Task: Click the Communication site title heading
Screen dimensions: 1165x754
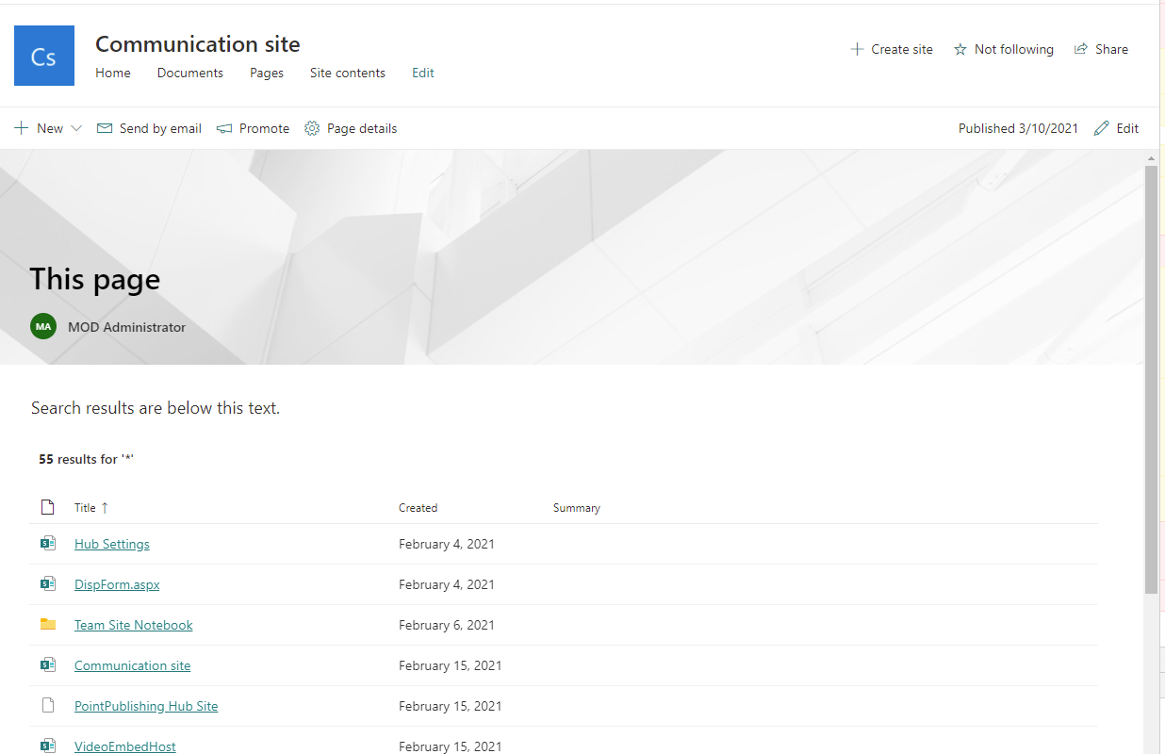Action: (198, 43)
